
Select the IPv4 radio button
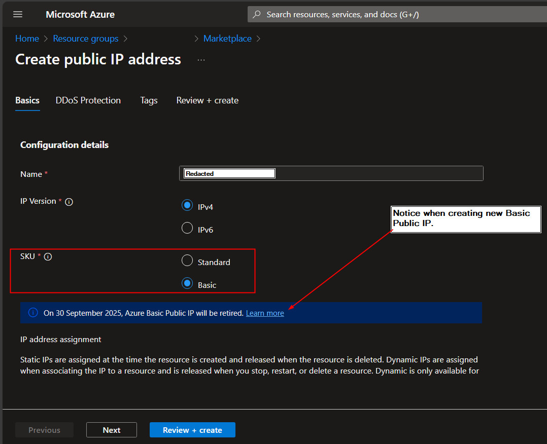tap(187, 205)
